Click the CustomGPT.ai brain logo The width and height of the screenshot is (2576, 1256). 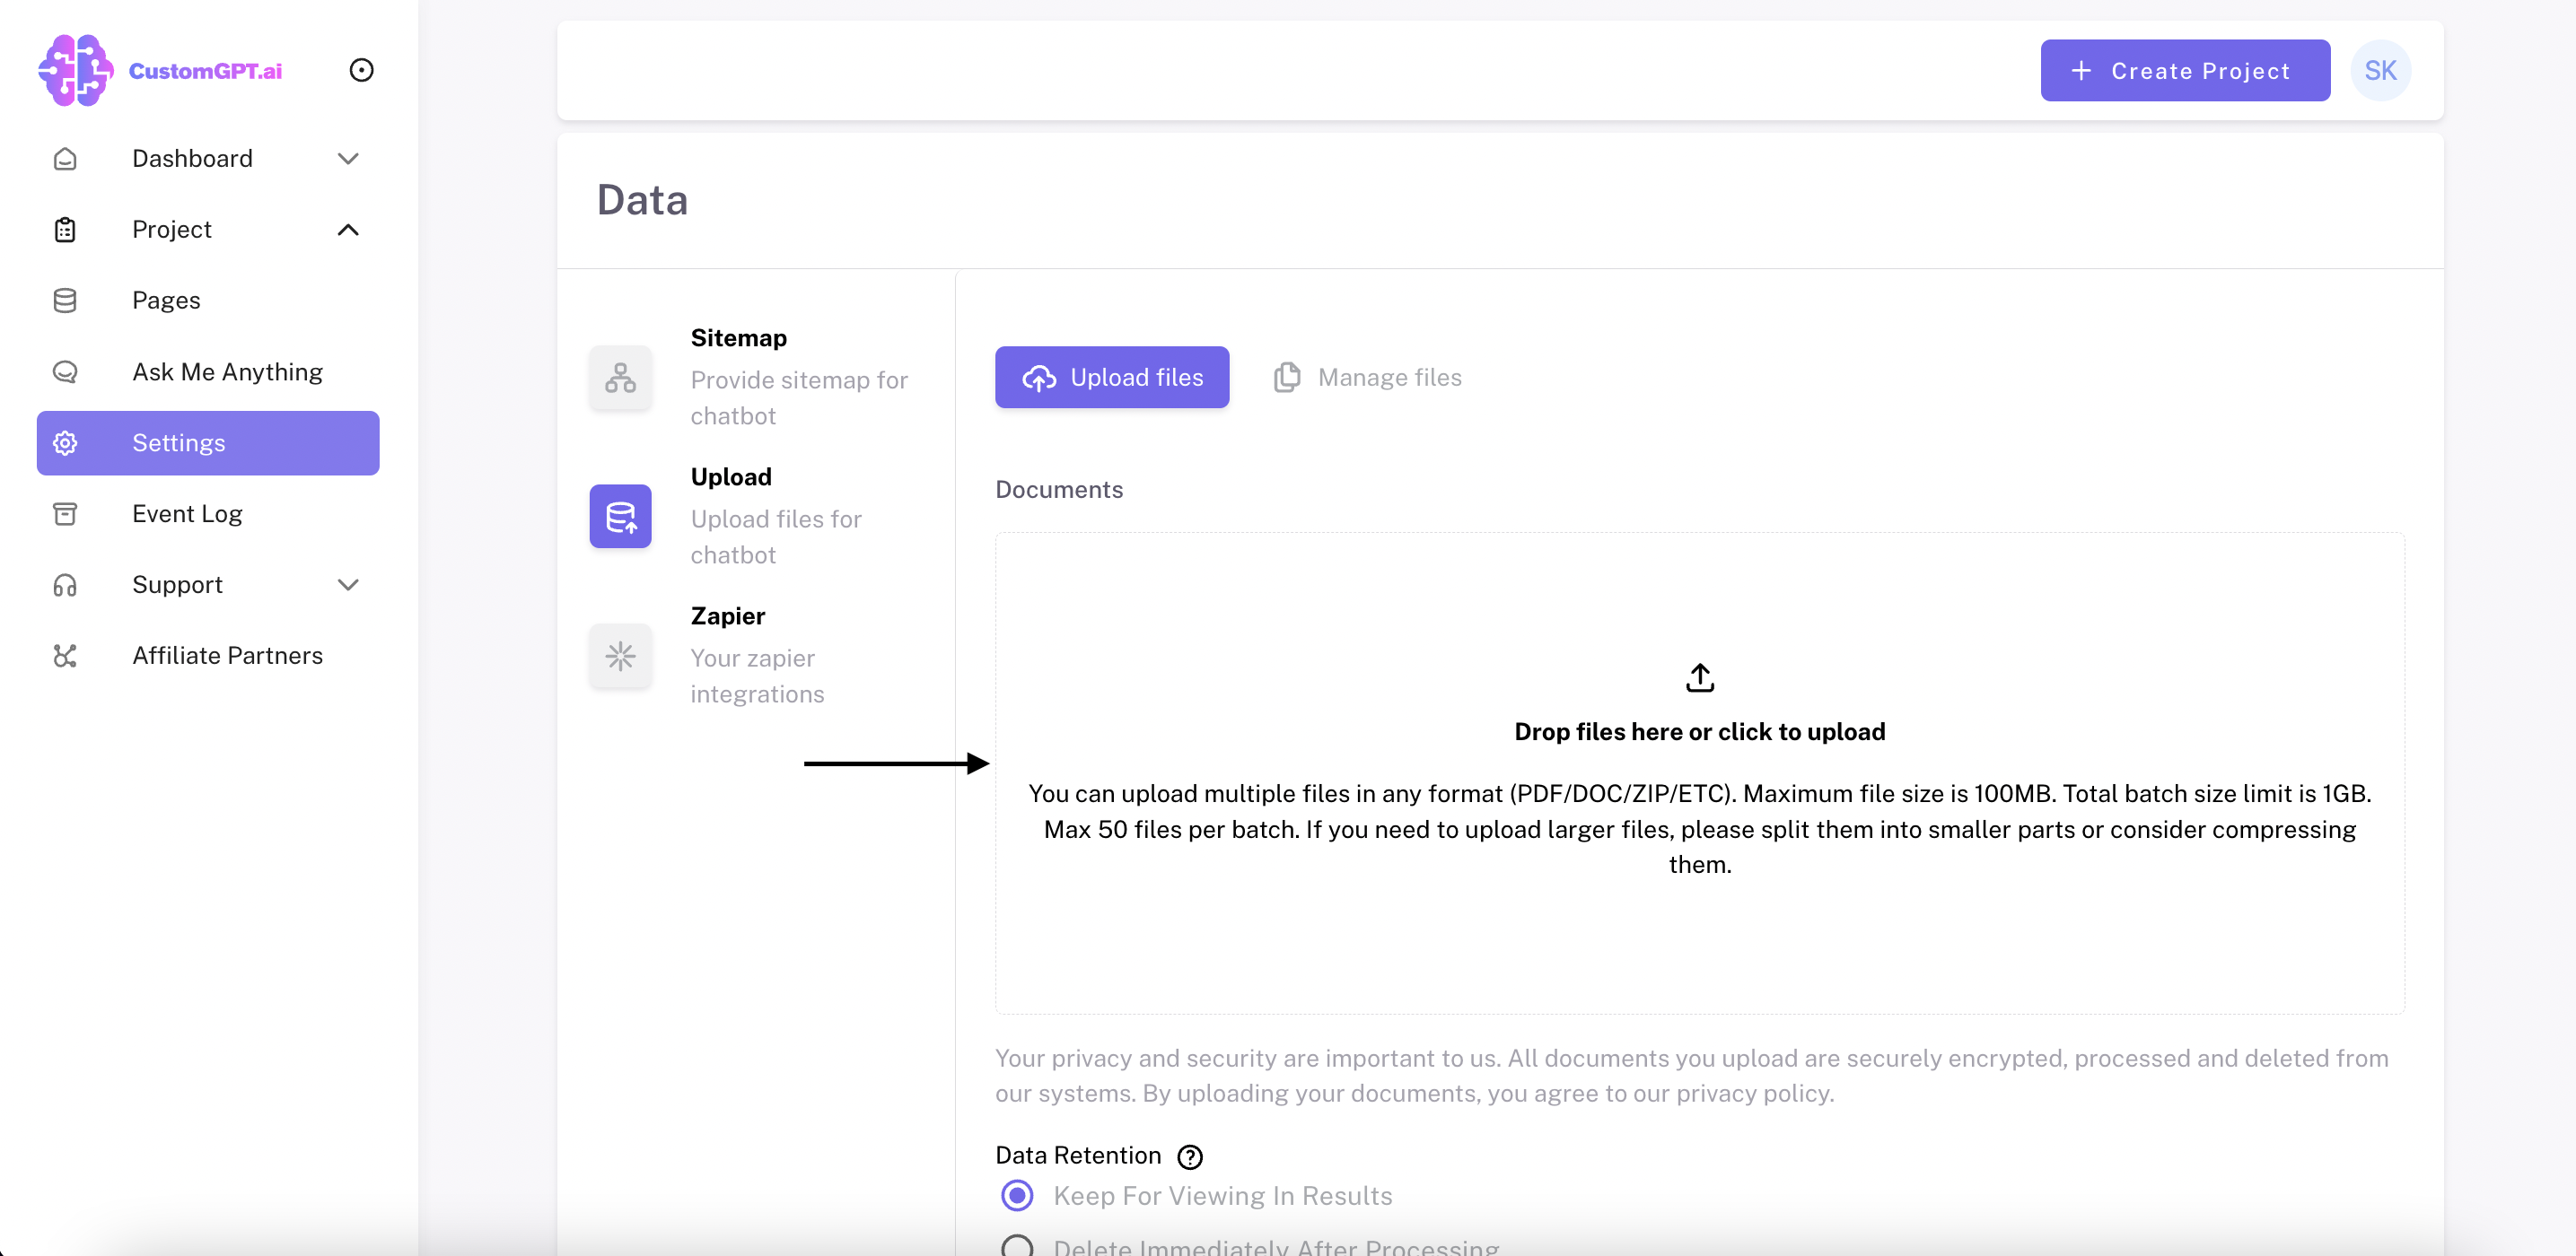click(x=75, y=70)
